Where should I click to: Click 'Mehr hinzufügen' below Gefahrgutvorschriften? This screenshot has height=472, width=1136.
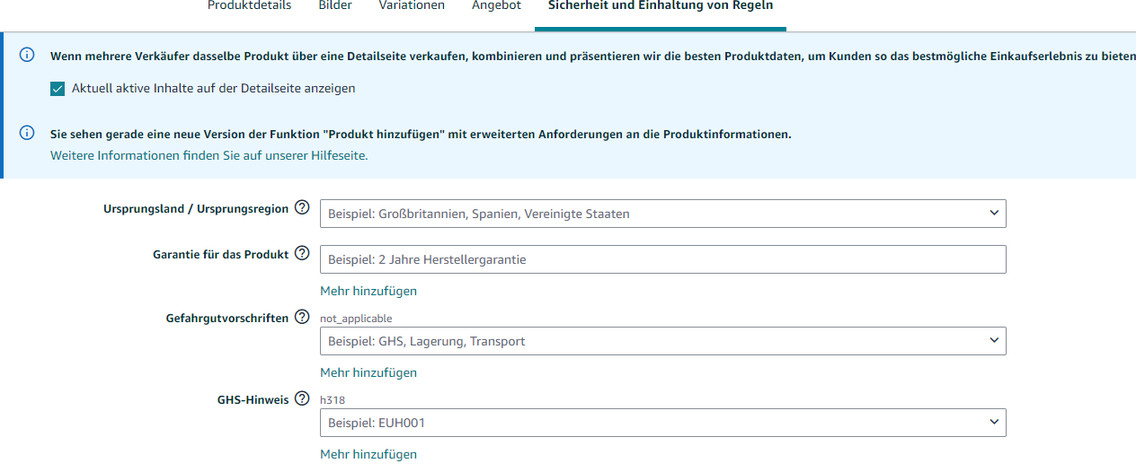click(x=368, y=372)
